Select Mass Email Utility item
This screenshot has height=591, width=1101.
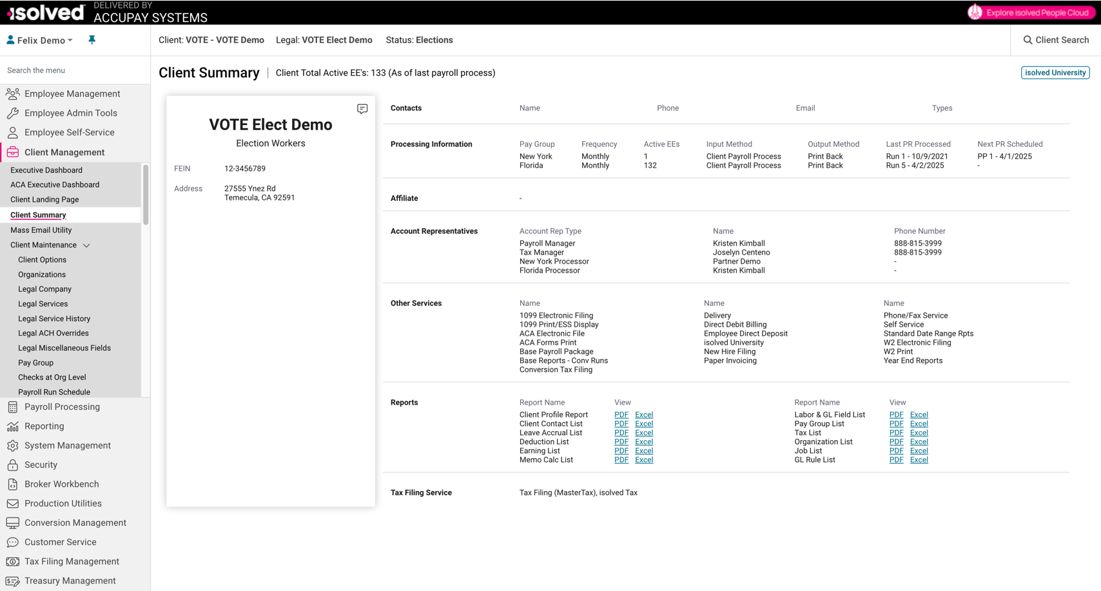[41, 230]
